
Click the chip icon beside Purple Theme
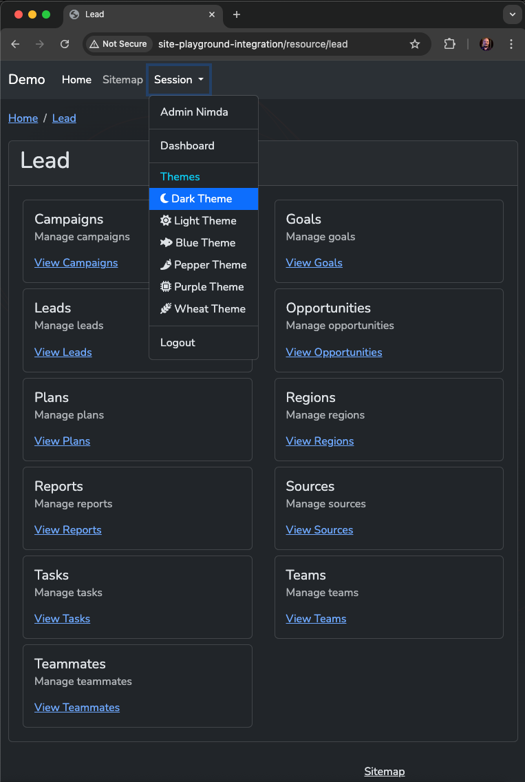[166, 287]
